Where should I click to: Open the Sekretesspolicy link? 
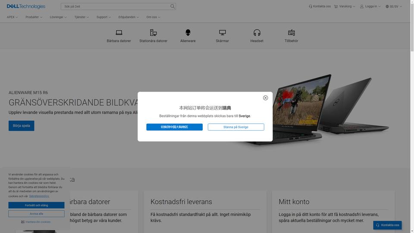point(39,196)
